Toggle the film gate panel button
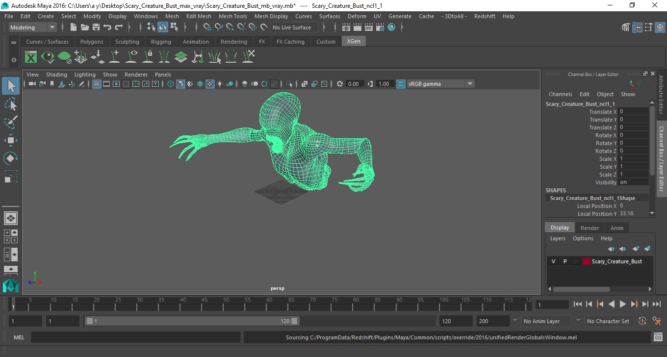This screenshot has height=357, width=667. (106, 84)
